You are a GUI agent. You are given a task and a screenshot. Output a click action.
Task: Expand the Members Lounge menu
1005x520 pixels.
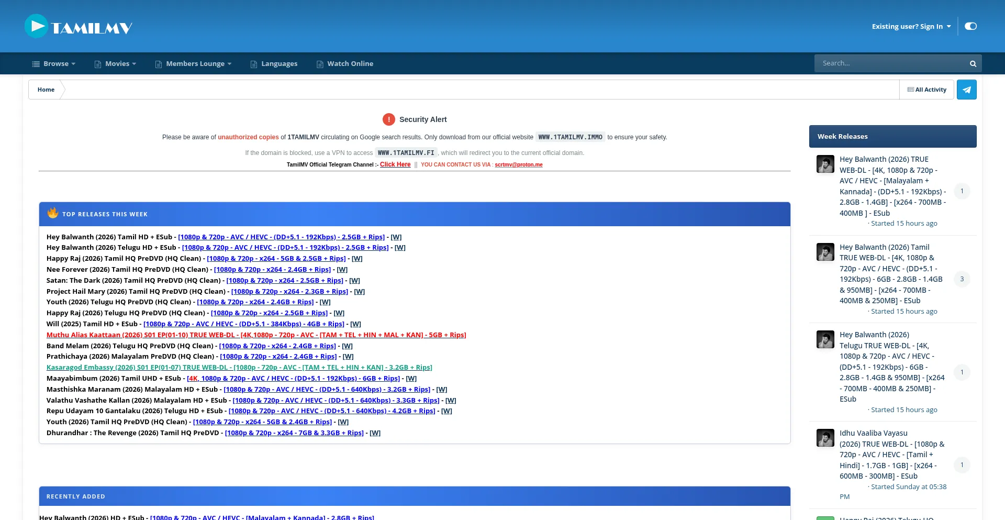[x=193, y=64]
